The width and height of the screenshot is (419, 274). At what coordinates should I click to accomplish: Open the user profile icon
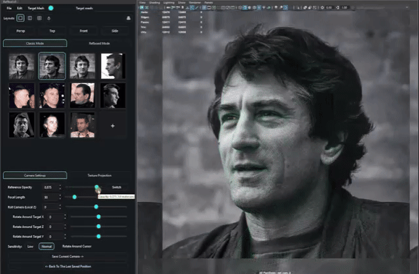tap(128, 18)
